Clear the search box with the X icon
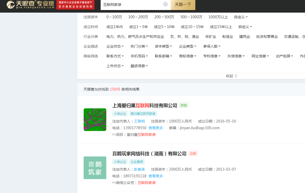This screenshot has height=193, width=305. point(165,4)
